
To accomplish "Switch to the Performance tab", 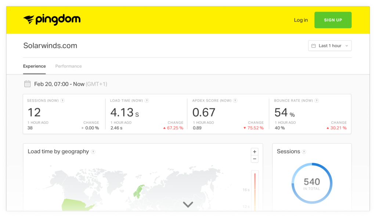I will [68, 66].
